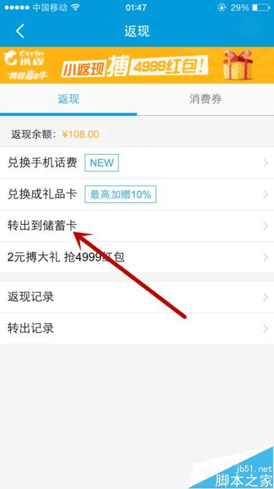The height and width of the screenshot is (489, 274).
Task: Select 转出到储蓄卡 option
Action: pyautogui.click(x=137, y=226)
